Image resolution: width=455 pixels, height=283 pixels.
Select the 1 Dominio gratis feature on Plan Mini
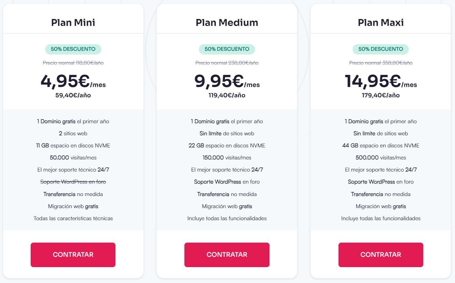pyautogui.click(x=73, y=121)
